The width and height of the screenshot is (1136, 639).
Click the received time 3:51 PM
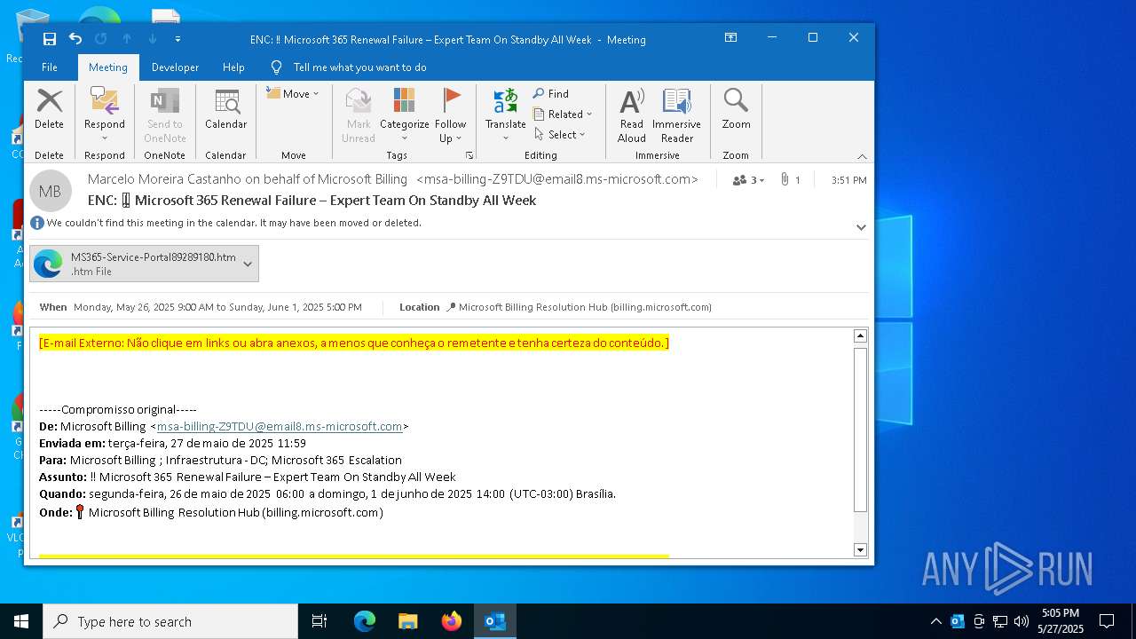tap(849, 180)
